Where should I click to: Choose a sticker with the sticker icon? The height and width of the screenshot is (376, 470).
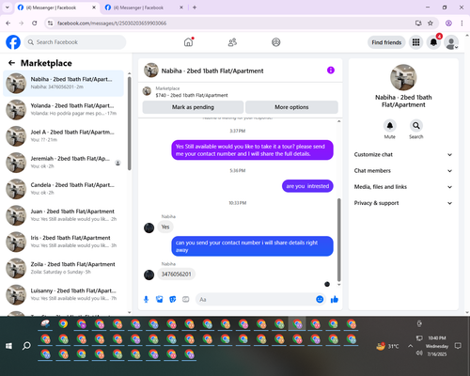pos(173,300)
